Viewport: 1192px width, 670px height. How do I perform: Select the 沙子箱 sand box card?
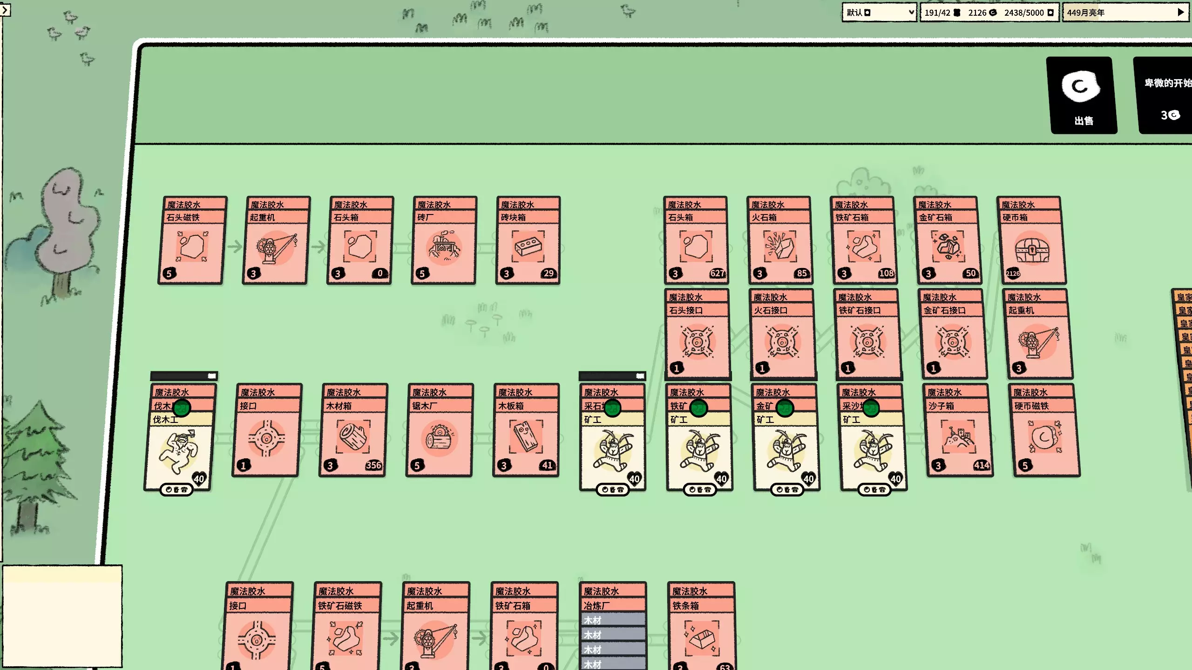click(959, 437)
